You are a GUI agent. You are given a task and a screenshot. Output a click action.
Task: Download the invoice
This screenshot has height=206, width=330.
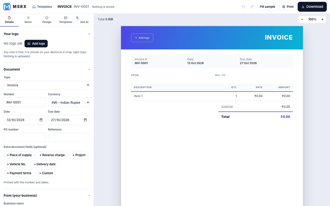click(312, 7)
